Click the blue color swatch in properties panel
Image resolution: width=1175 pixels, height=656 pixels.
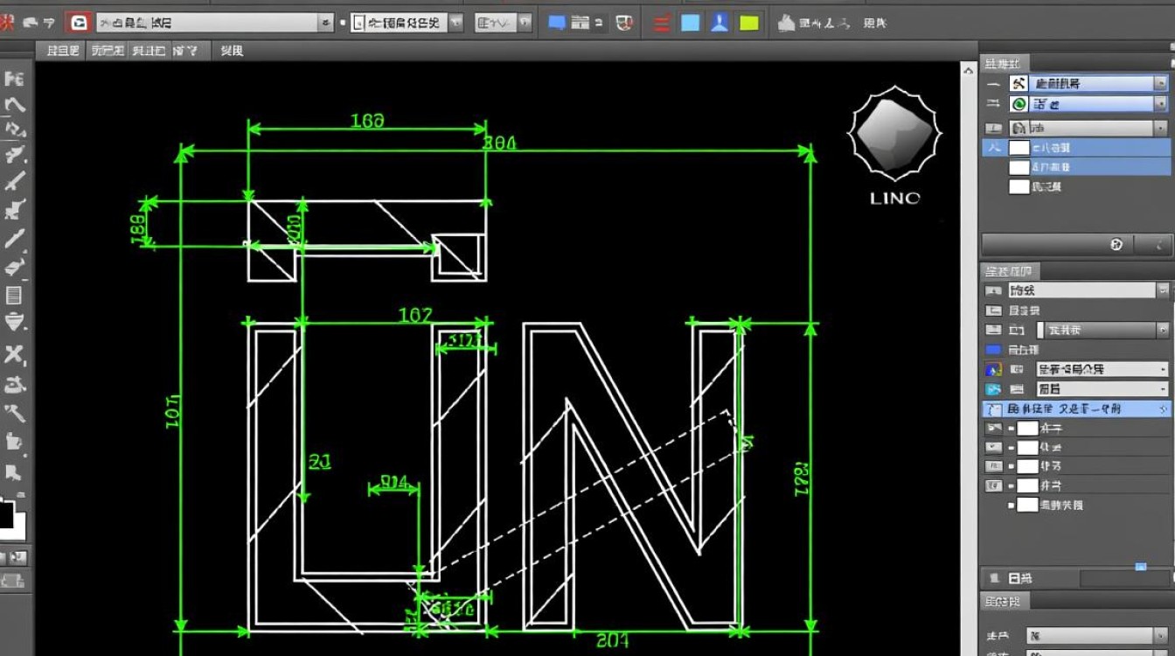tap(992, 349)
